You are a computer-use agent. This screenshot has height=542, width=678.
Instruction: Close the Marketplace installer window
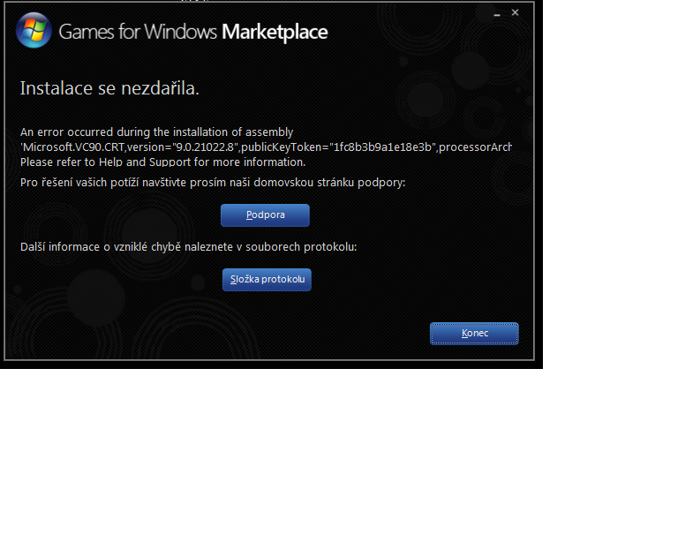click(515, 12)
